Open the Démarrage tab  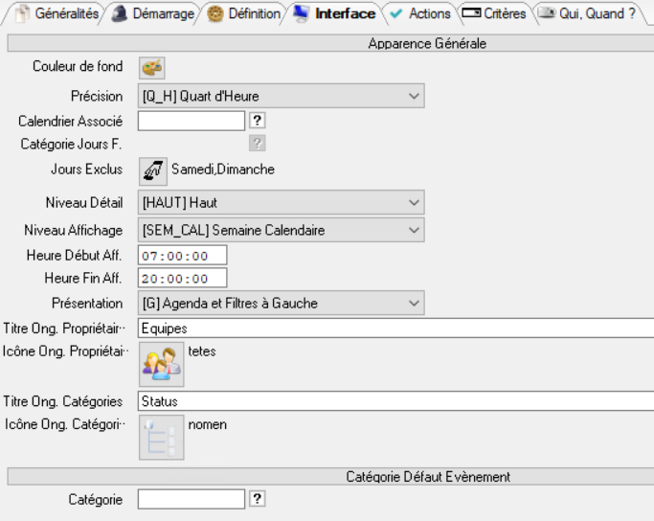[x=151, y=14]
